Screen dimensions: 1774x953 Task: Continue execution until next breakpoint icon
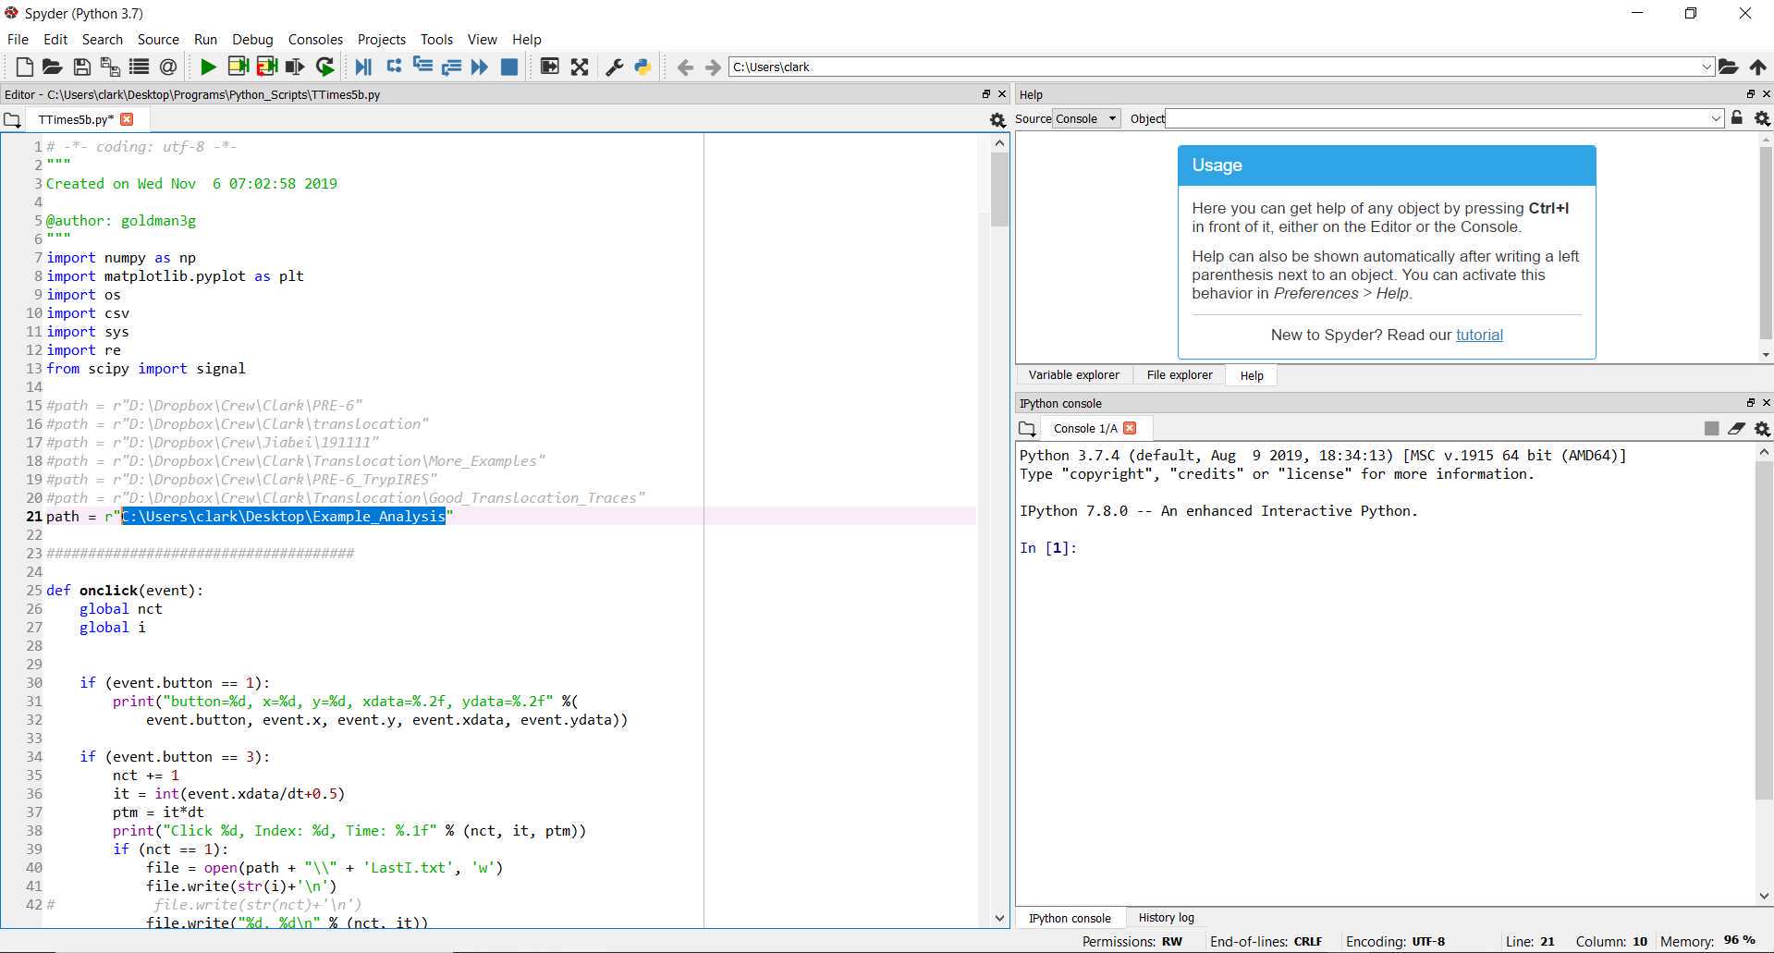(480, 67)
